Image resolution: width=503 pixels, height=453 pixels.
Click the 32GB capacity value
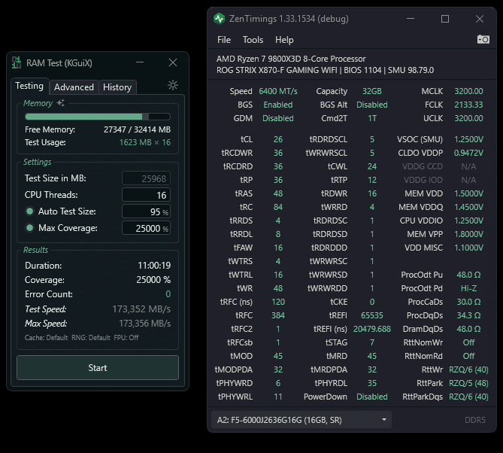[371, 91]
